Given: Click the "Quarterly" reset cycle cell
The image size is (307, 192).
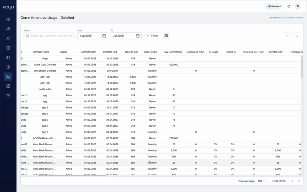Looking at the screenshot, I should pyautogui.click(x=152, y=132).
